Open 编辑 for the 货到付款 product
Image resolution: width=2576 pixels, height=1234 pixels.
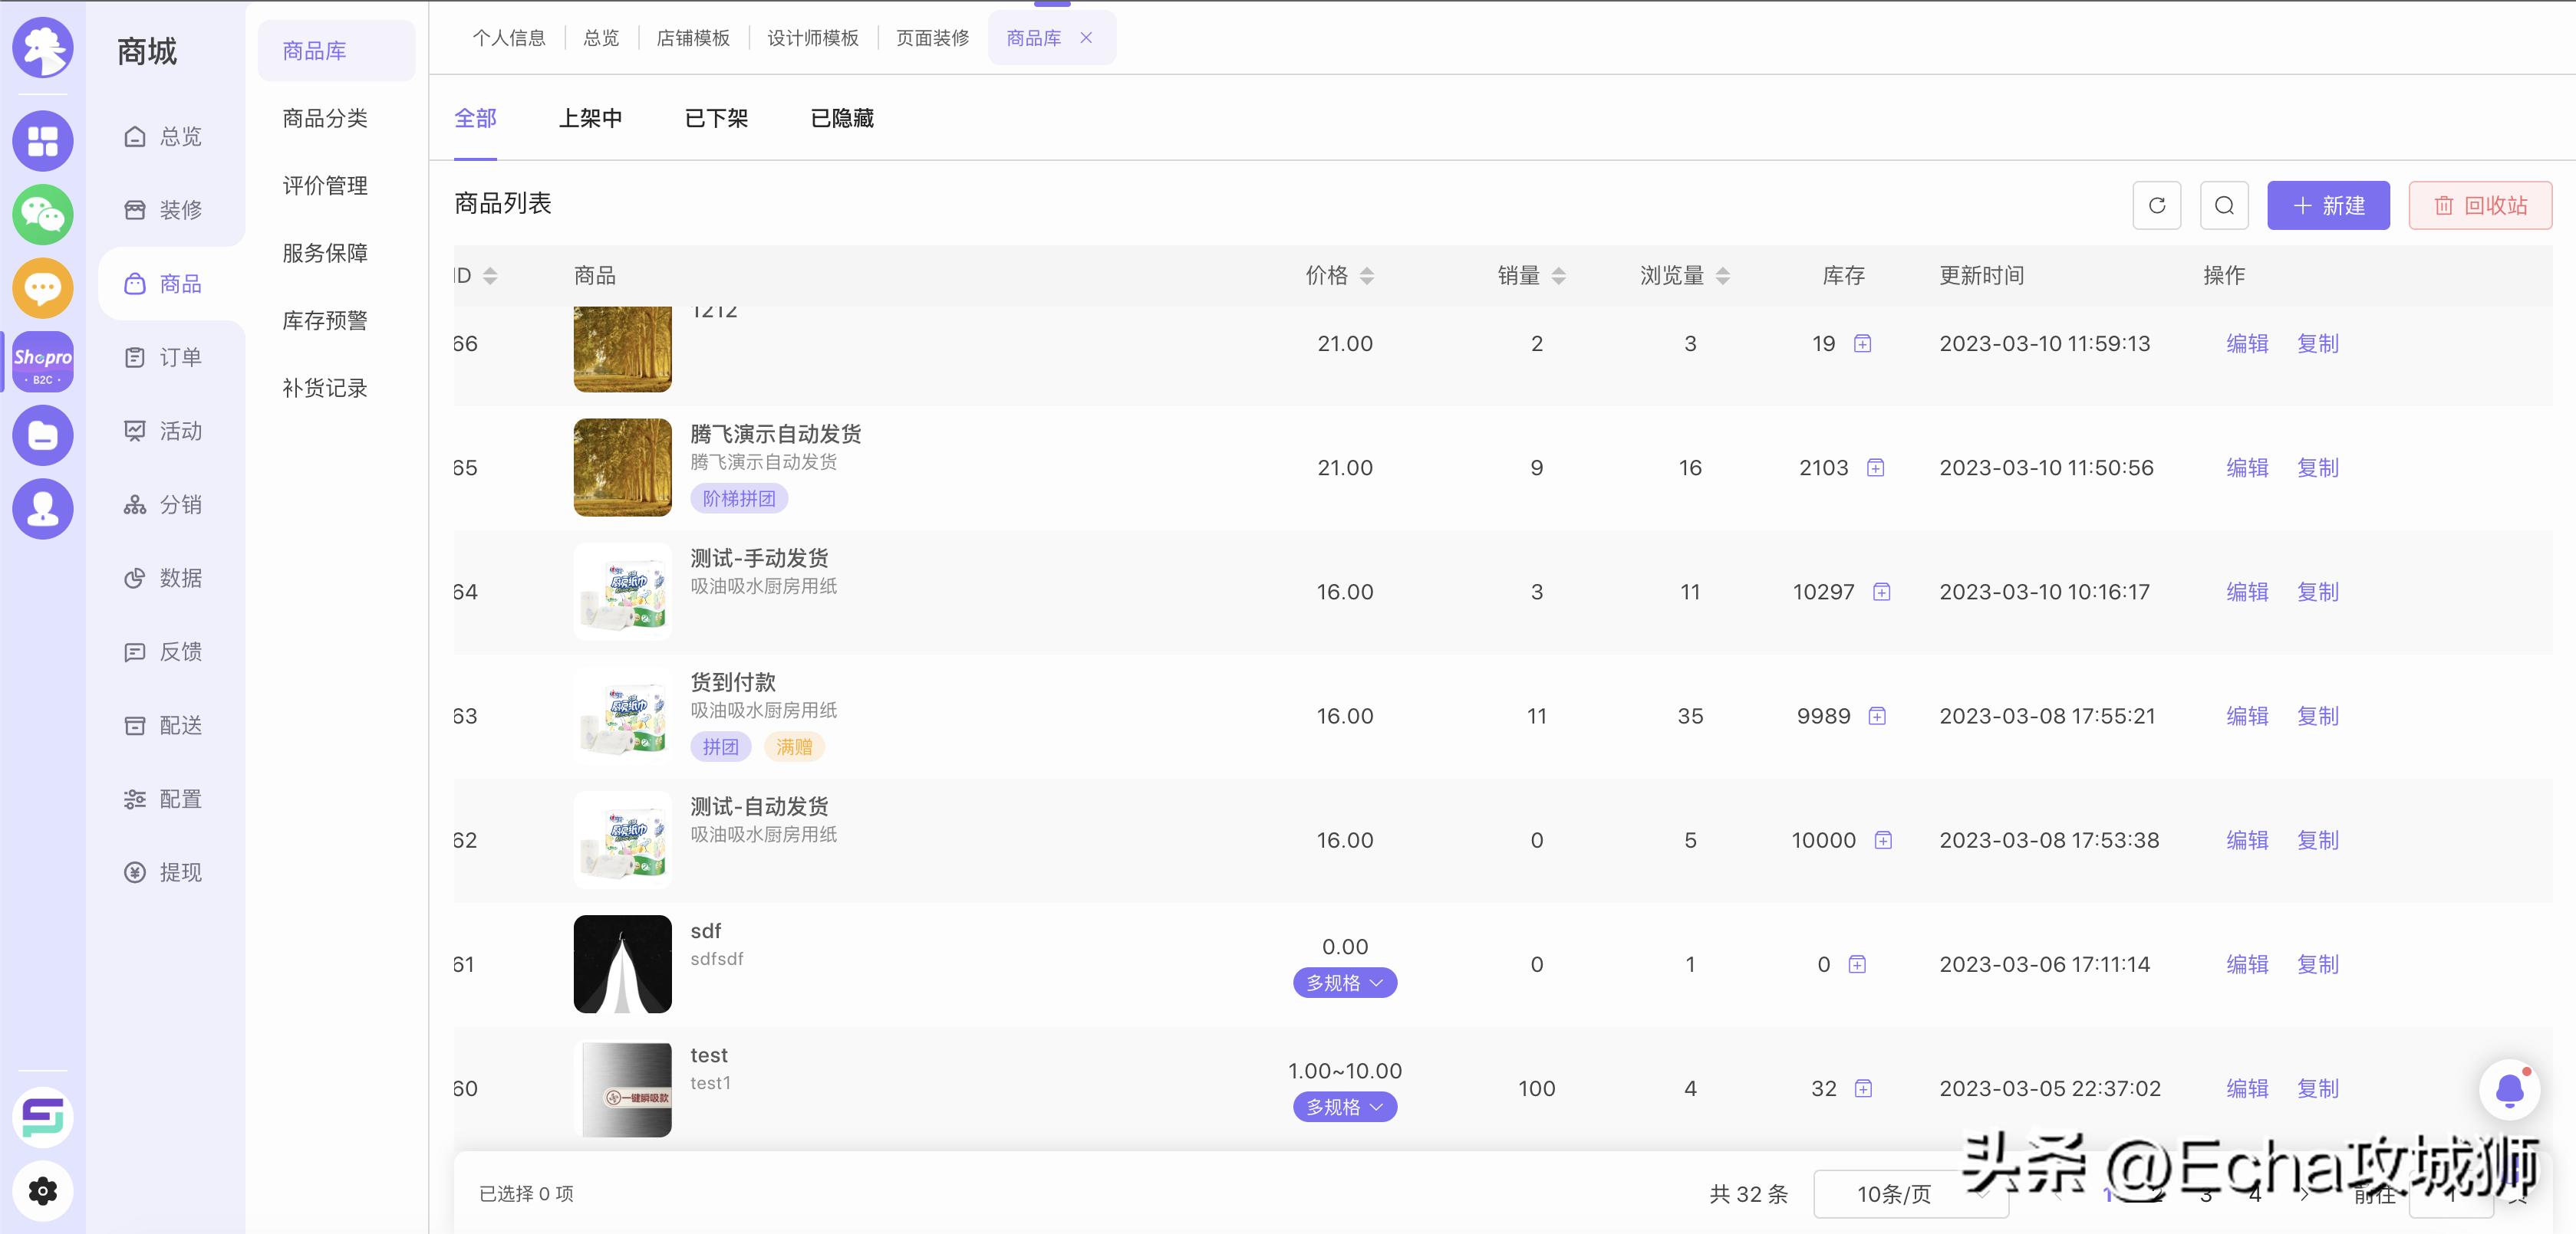pyautogui.click(x=2247, y=715)
